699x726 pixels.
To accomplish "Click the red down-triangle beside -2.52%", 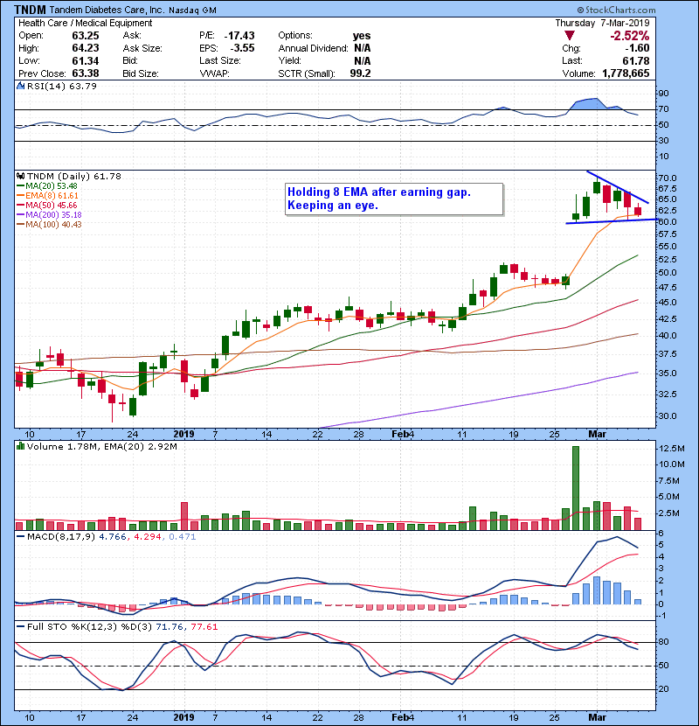I will (570, 36).
